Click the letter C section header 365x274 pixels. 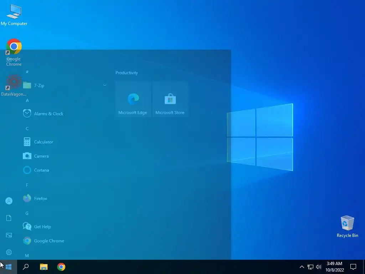pyautogui.click(x=27, y=128)
